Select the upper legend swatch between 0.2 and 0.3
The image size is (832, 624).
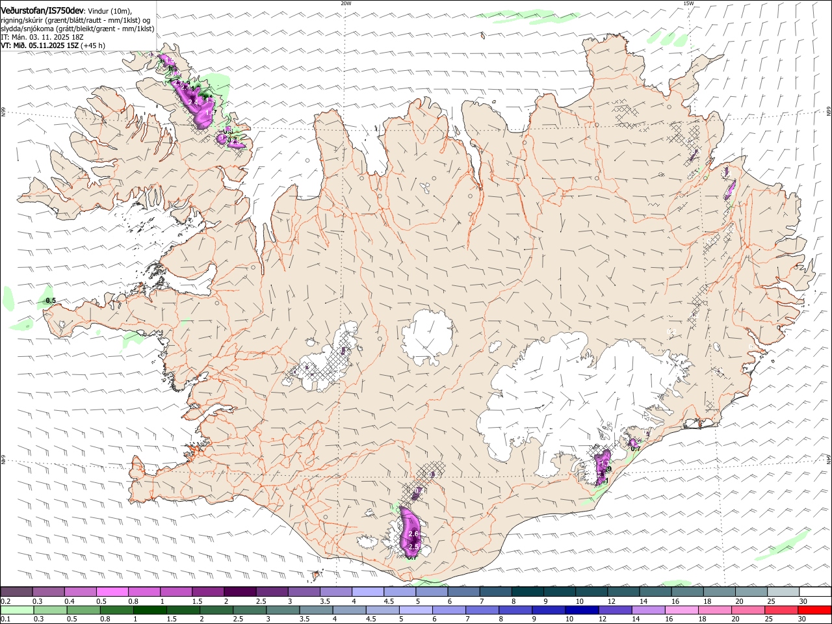click(x=17, y=591)
